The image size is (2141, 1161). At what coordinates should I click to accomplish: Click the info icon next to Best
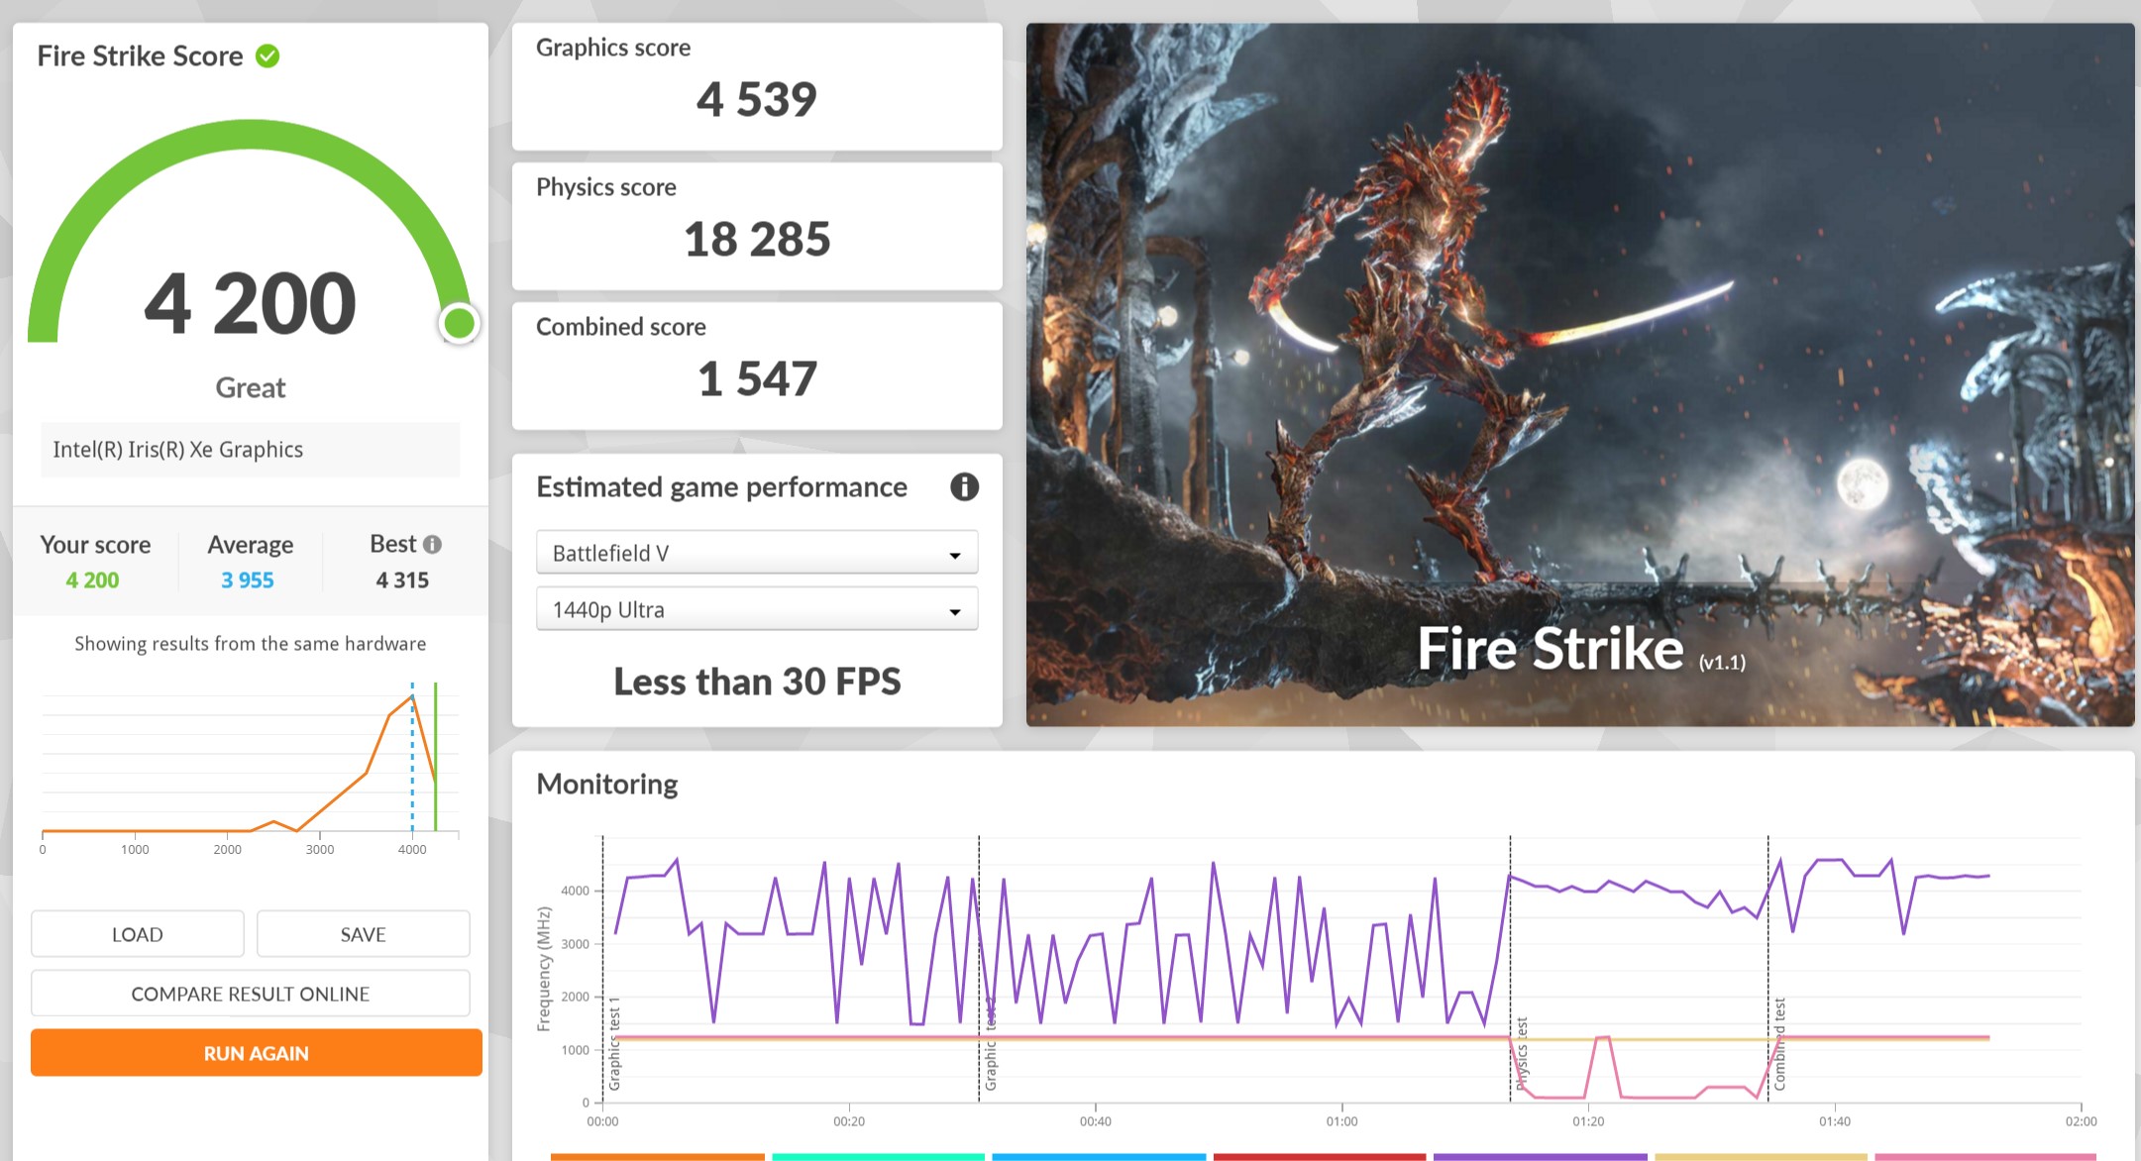(x=432, y=544)
